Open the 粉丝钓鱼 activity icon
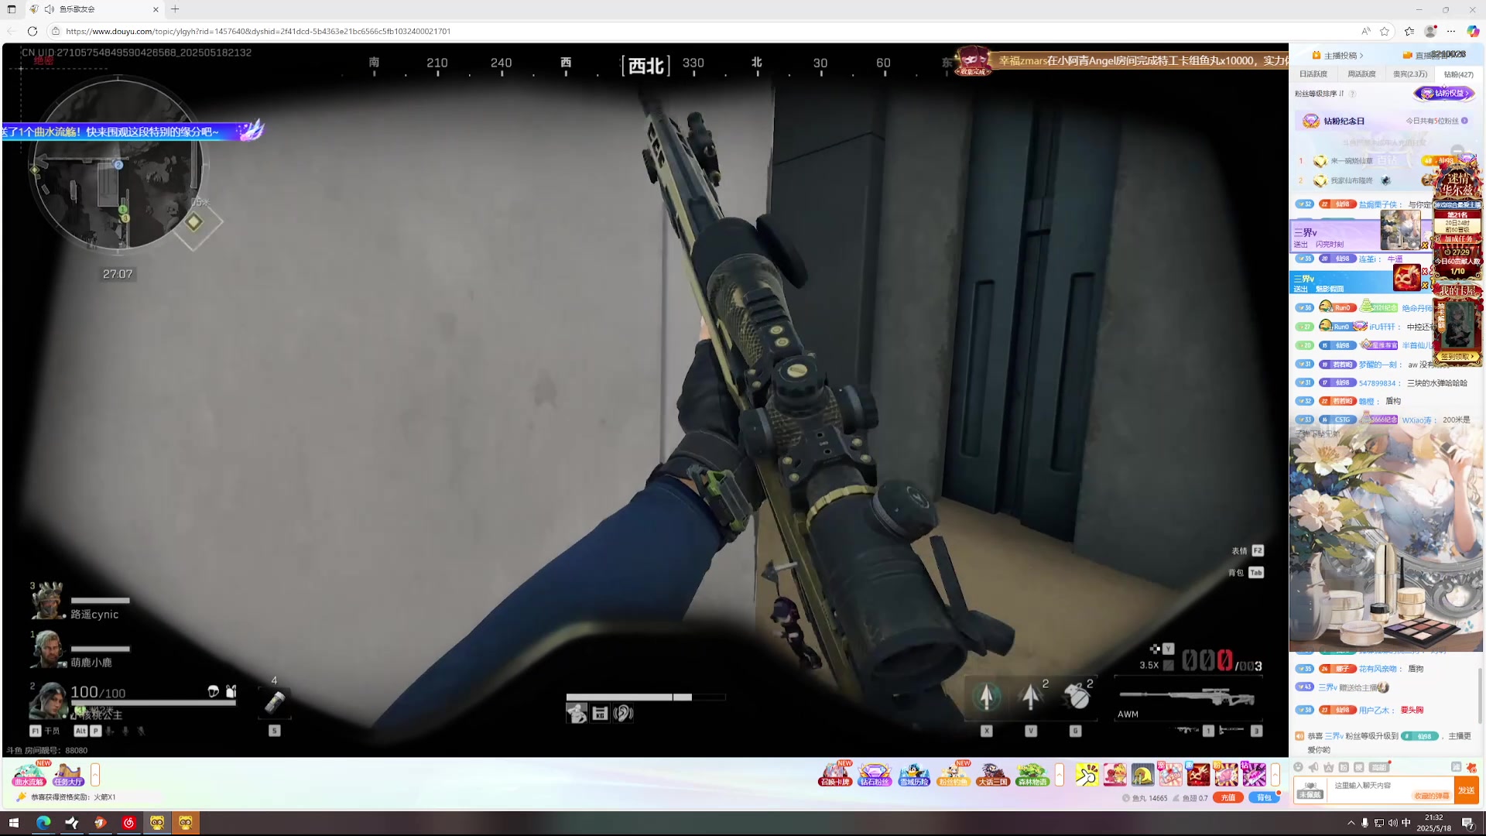The width and height of the screenshot is (1486, 836). 954,774
